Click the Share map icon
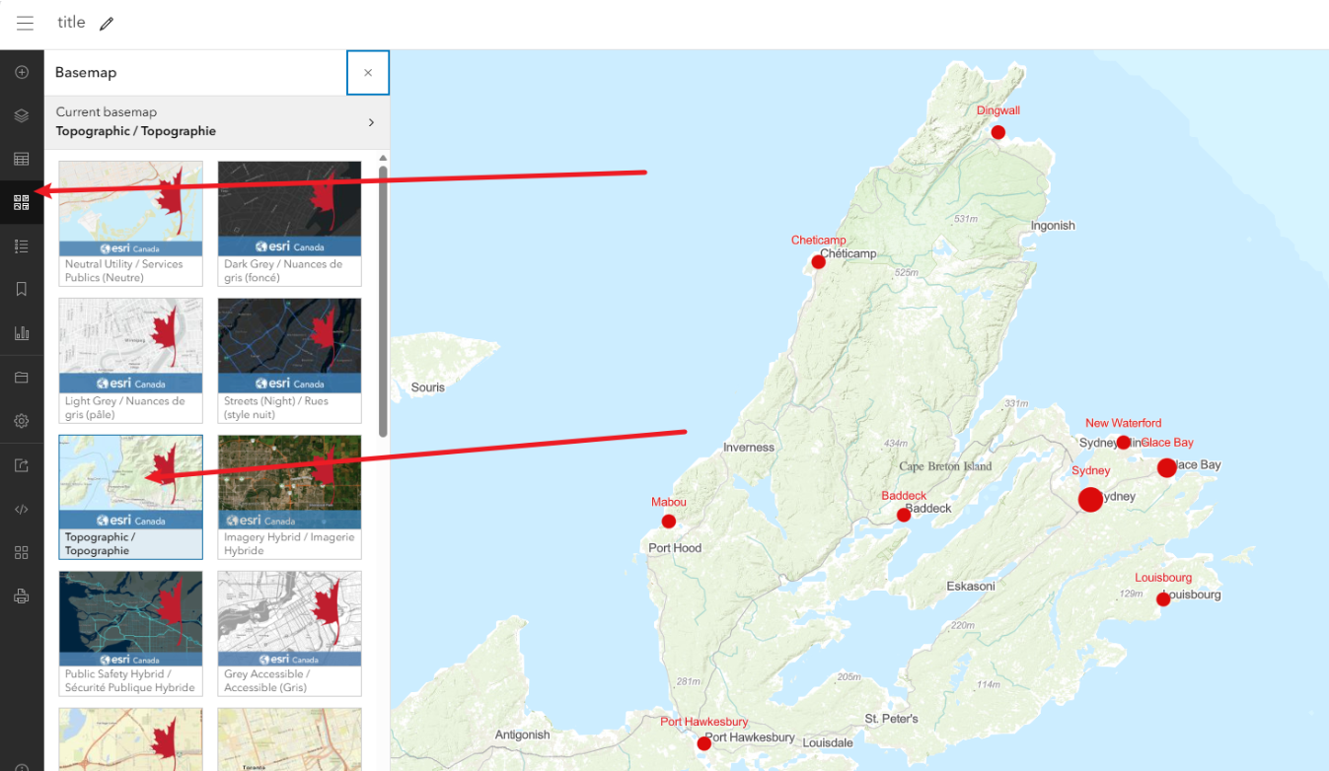1329x771 pixels. [x=22, y=465]
